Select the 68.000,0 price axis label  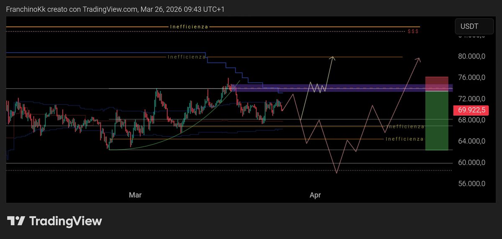pos(471,120)
